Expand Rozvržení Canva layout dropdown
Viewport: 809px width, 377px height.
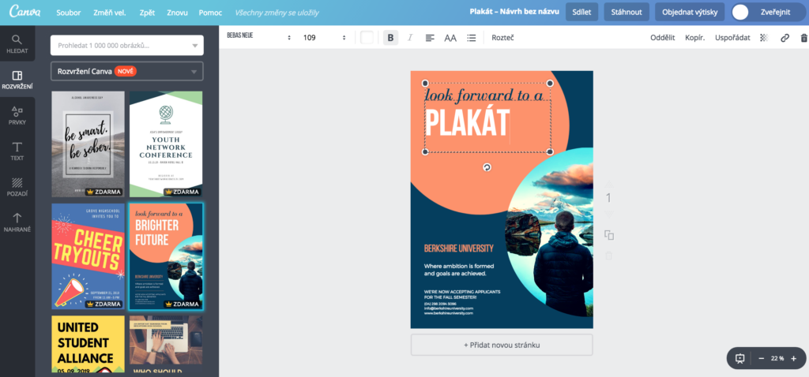pos(127,72)
